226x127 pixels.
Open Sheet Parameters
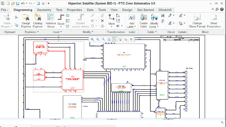(214, 21)
